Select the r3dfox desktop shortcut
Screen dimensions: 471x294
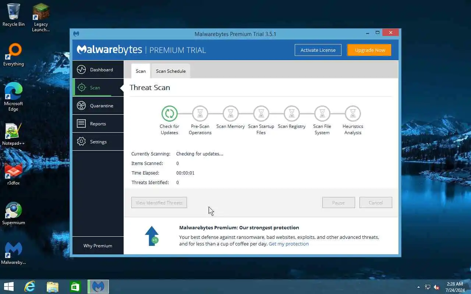click(14, 174)
